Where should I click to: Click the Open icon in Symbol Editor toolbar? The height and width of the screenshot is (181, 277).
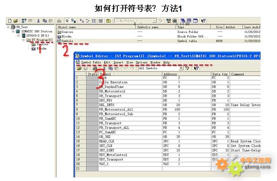(x=79, y=68)
